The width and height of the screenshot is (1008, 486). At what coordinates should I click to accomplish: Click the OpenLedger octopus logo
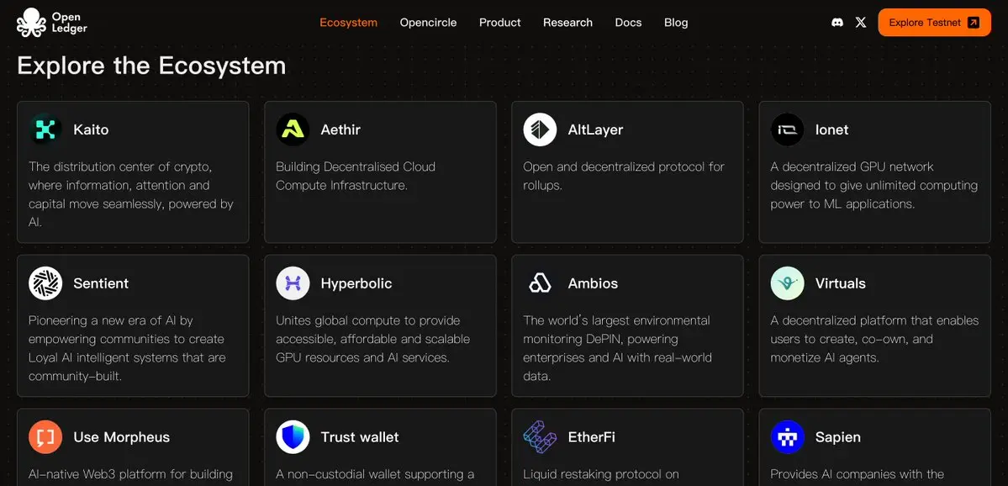(x=31, y=23)
